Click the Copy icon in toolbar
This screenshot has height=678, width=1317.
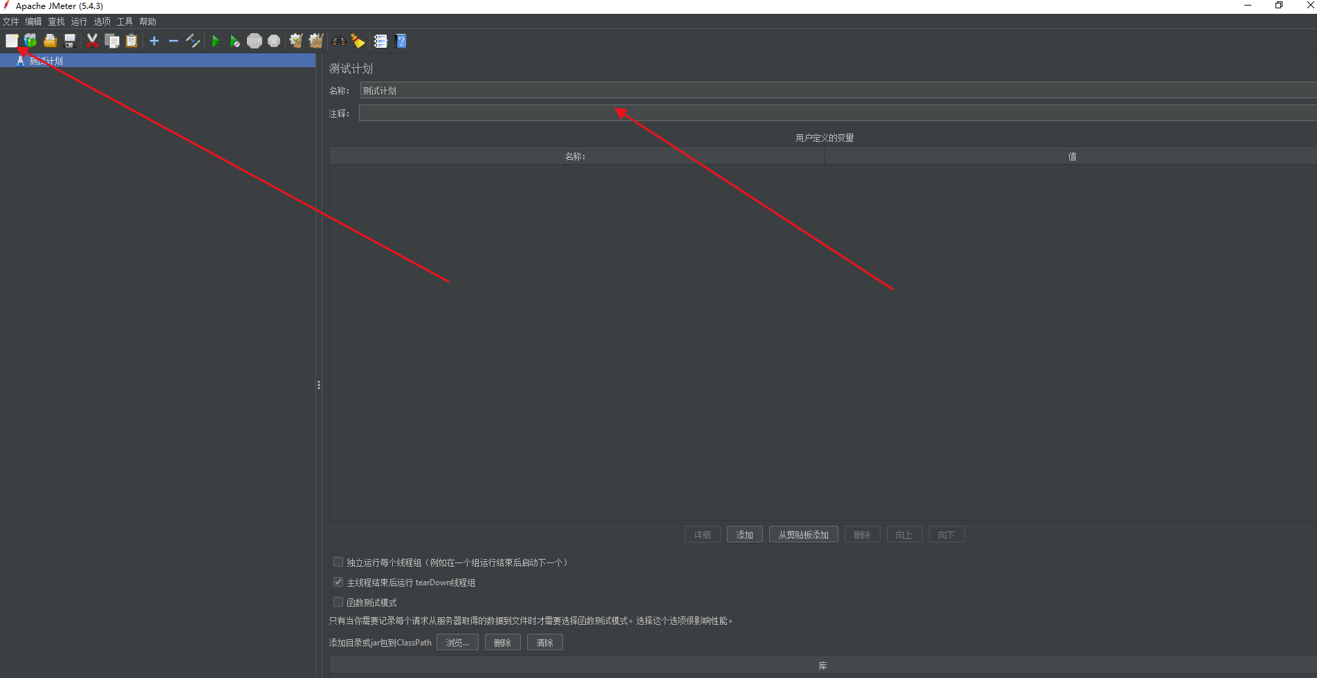[112, 41]
